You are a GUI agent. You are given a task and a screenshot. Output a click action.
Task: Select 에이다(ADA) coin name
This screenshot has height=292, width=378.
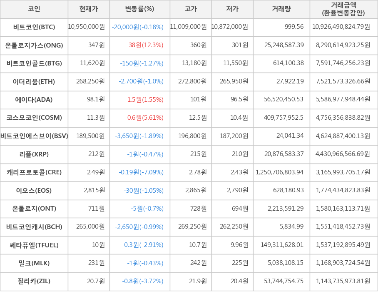click(x=34, y=100)
